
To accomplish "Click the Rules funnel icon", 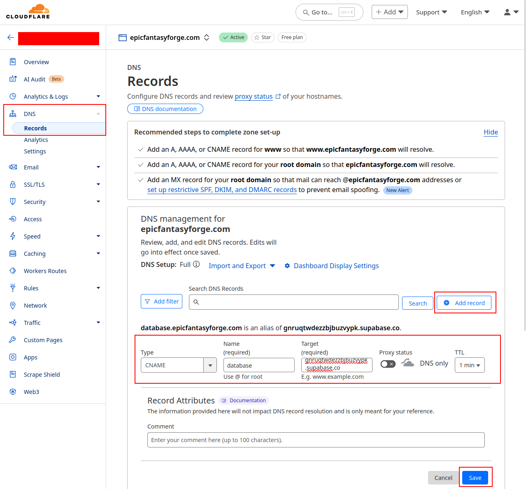I will click(x=13, y=288).
